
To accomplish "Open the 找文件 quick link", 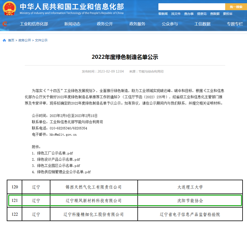I will pyautogui.click(x=176, y=14).
